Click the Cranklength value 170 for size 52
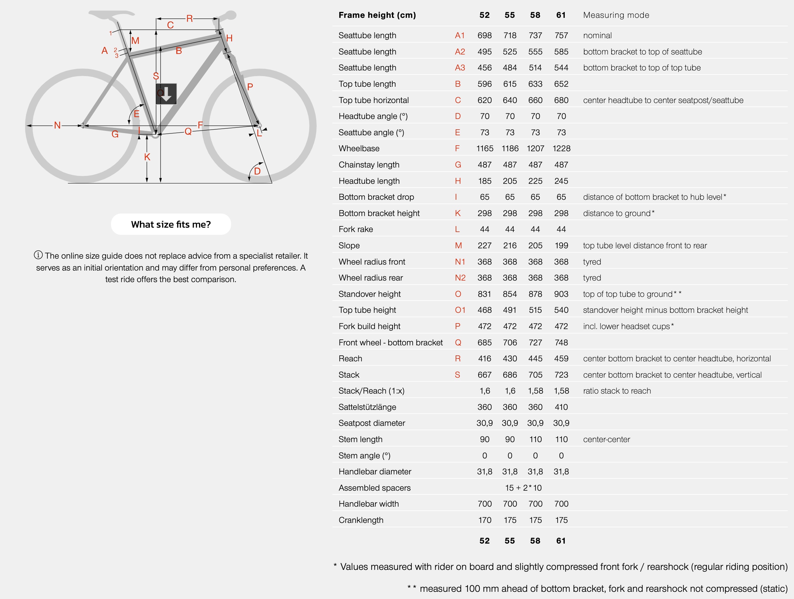The width and height of the screenshot is (794, 599). pyautogui.click(x=484, y=520)
